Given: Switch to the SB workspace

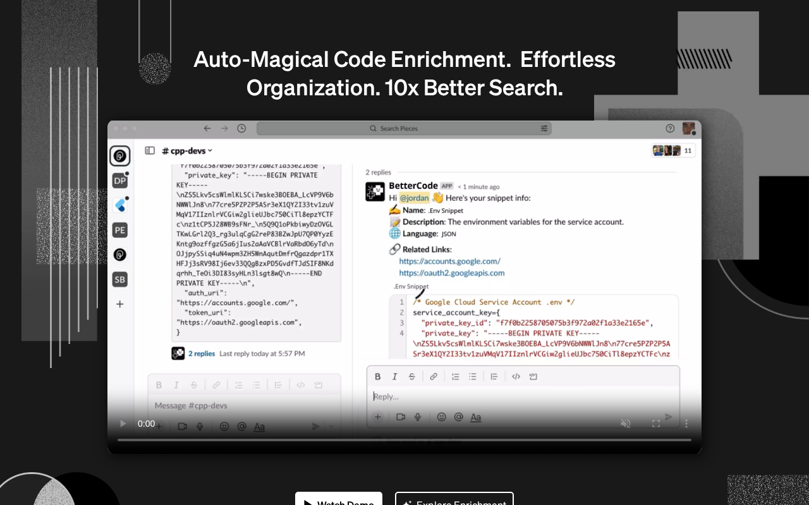Looking at the screenshot, I should click(120, 279).
